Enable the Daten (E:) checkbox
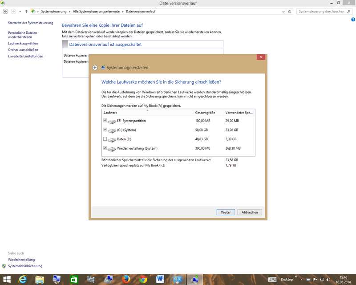Image resolution: width=356 pixels, height=285 pixels. coord(105,138)
